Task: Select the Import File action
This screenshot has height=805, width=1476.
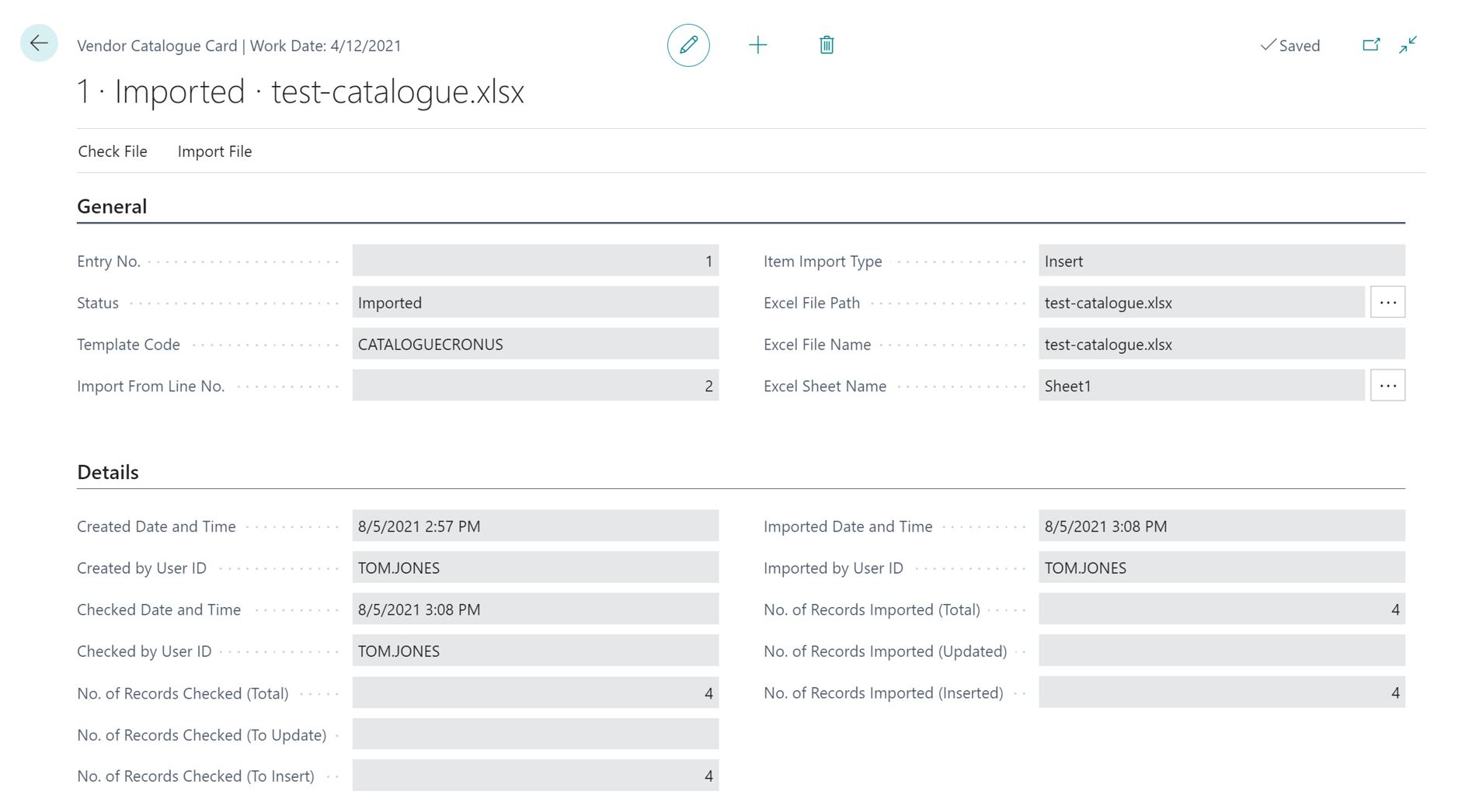Action: pos(214,151)
